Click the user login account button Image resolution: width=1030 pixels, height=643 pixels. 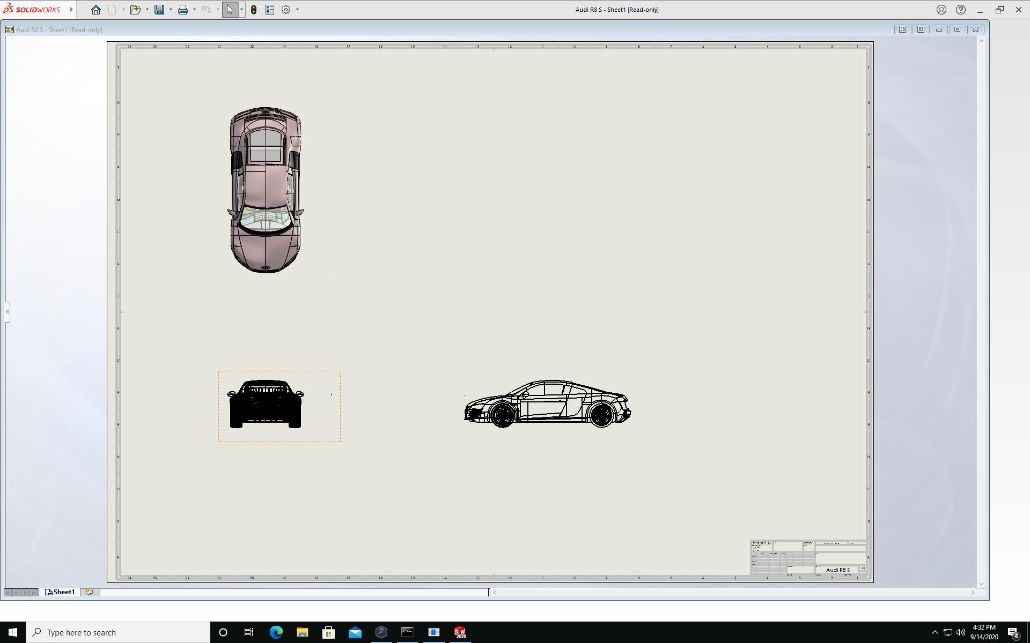pyautogui.click(x=941, y=10)
